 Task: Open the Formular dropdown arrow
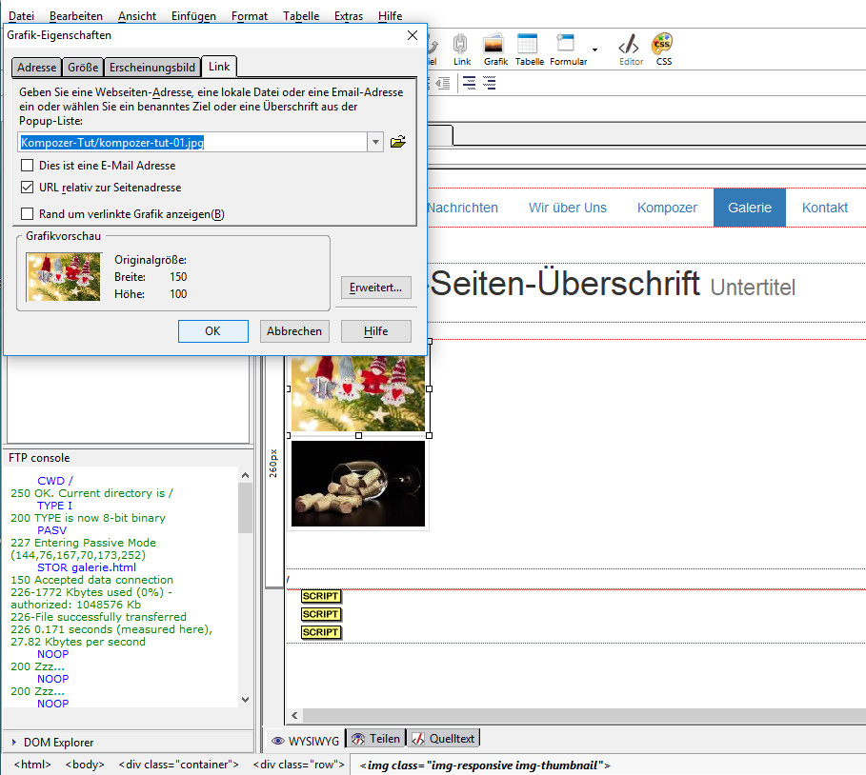(x=595, y=49)
